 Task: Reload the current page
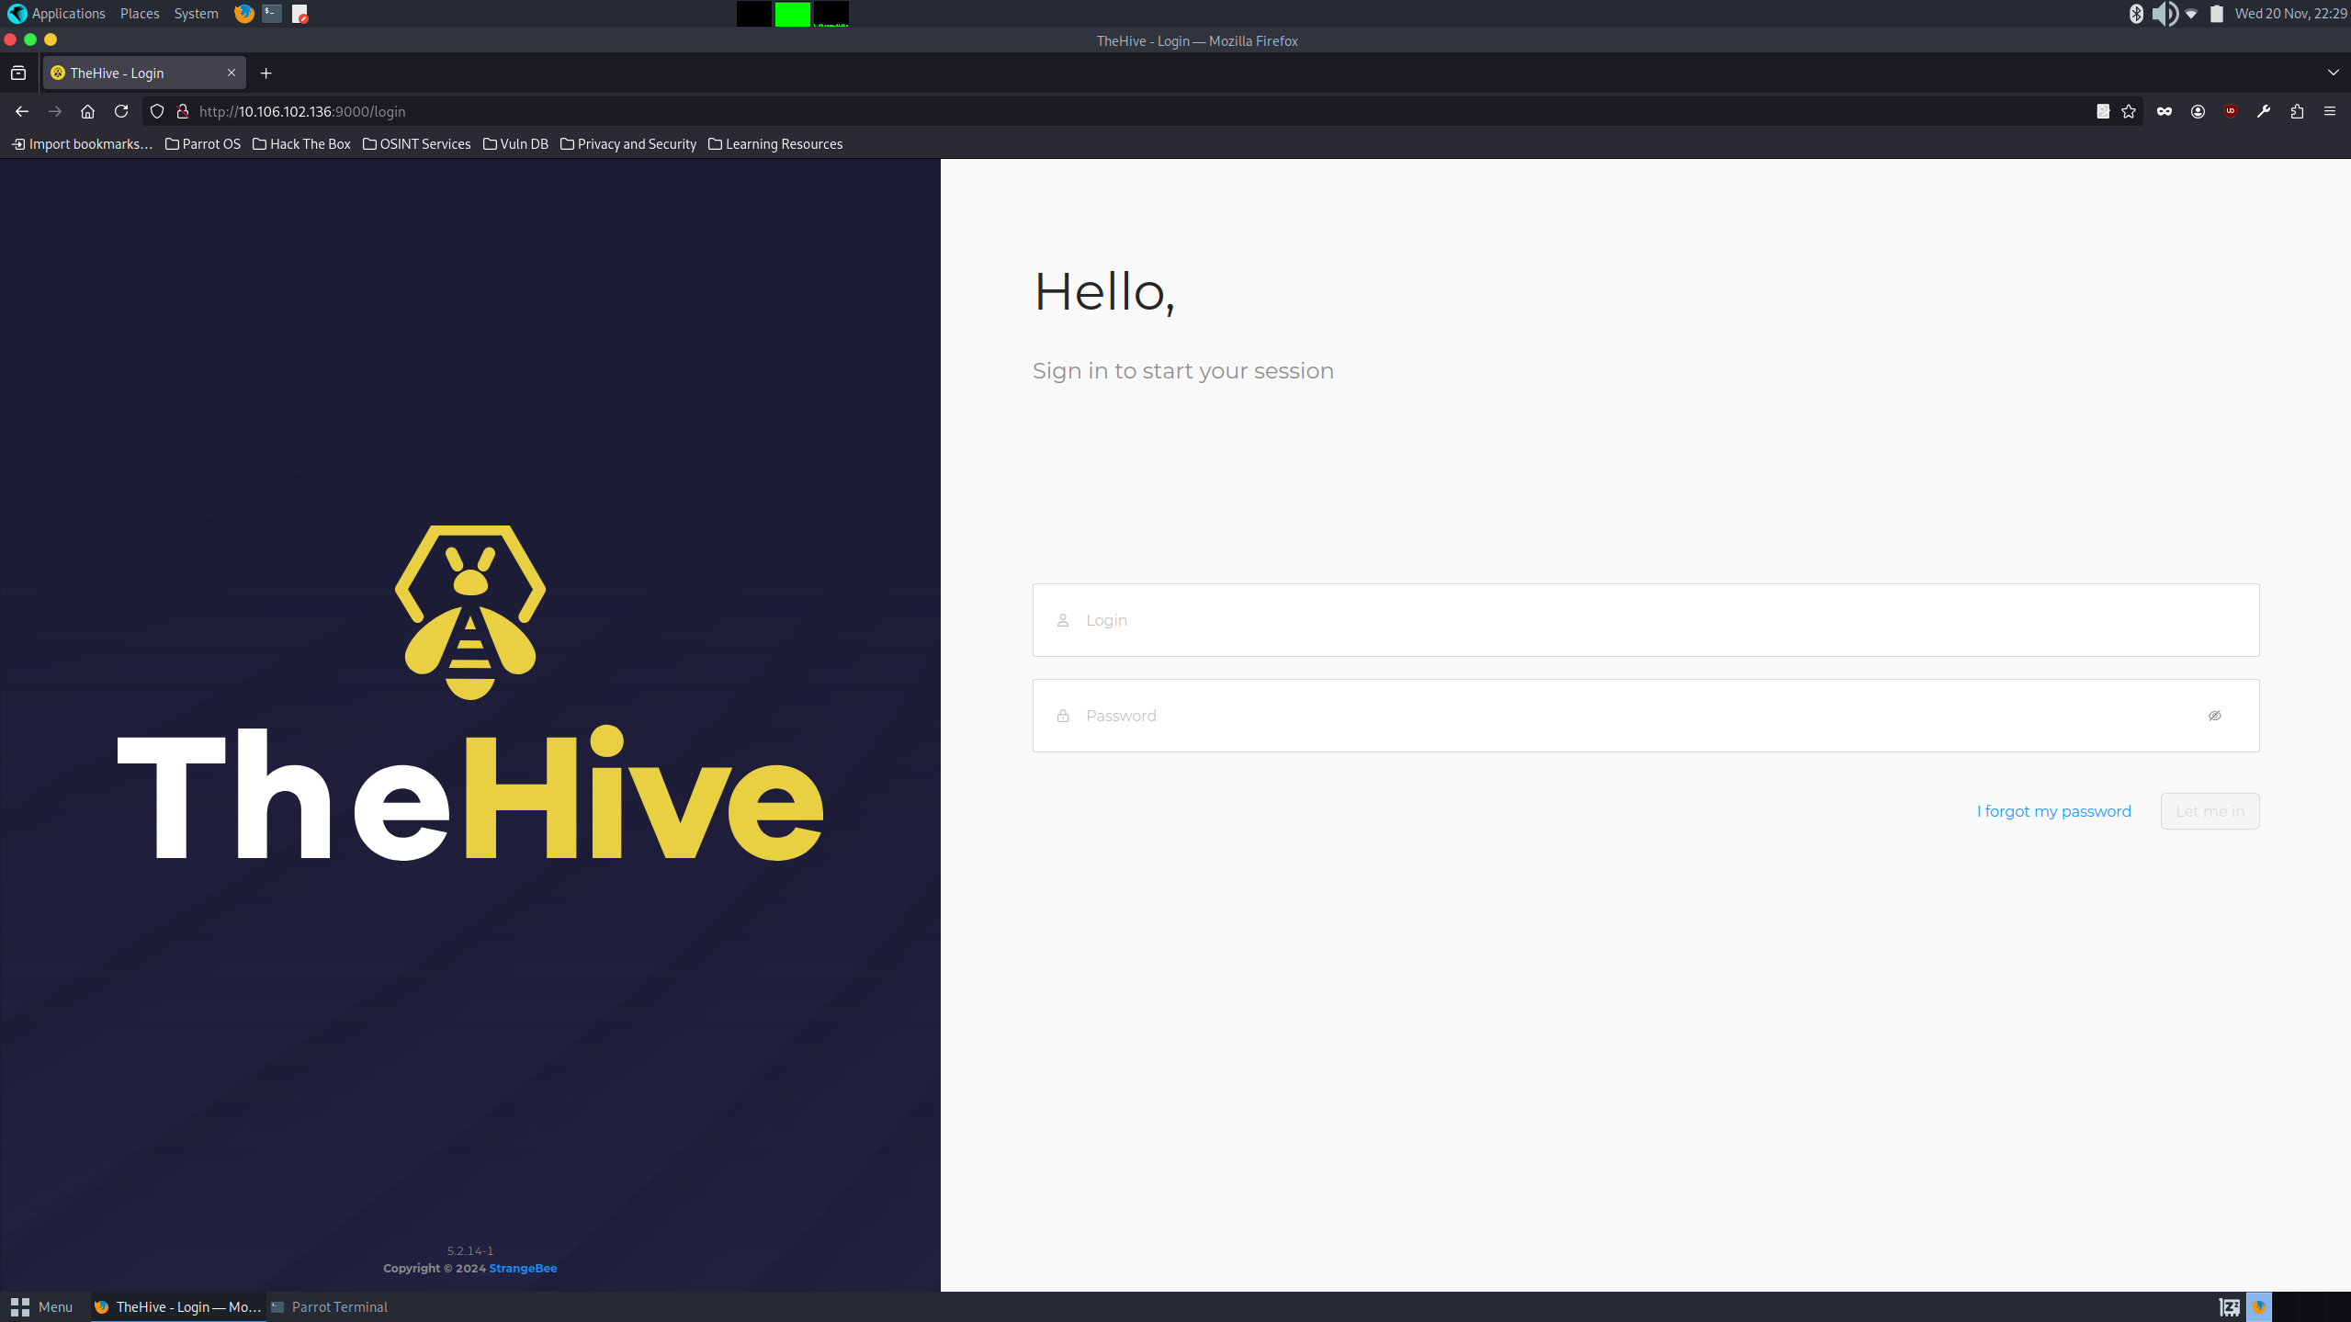[121, 111]
